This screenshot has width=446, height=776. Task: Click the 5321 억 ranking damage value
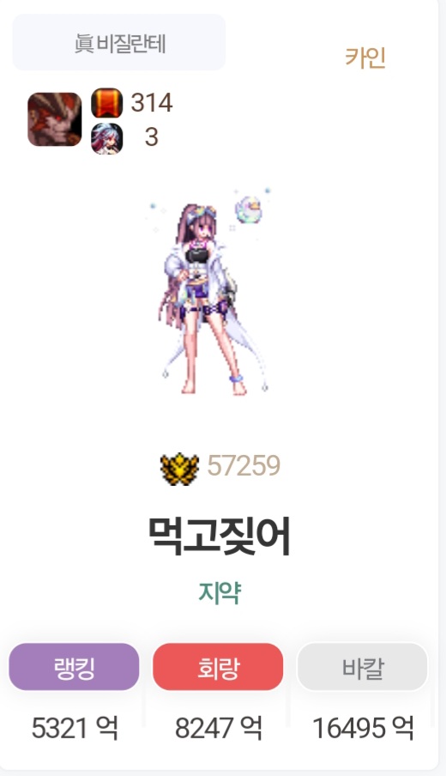coord(75,728)
